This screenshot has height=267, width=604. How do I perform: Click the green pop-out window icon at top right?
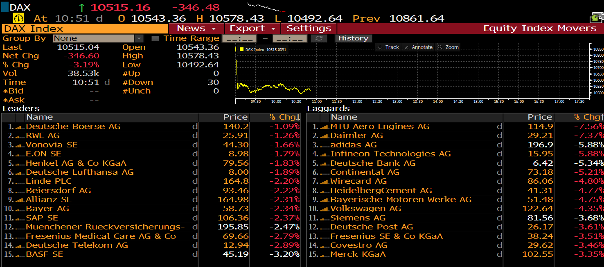(x=596, y=18)
